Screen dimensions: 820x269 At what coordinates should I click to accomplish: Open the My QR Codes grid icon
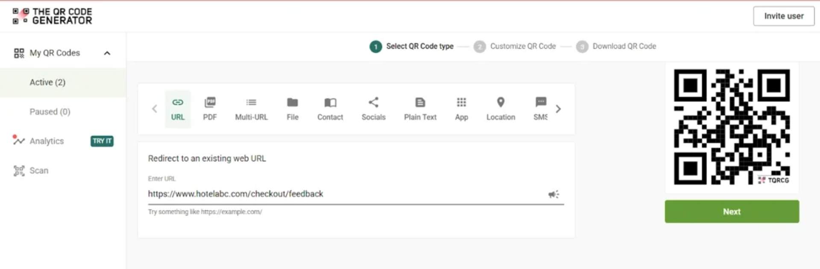(19, 53)
